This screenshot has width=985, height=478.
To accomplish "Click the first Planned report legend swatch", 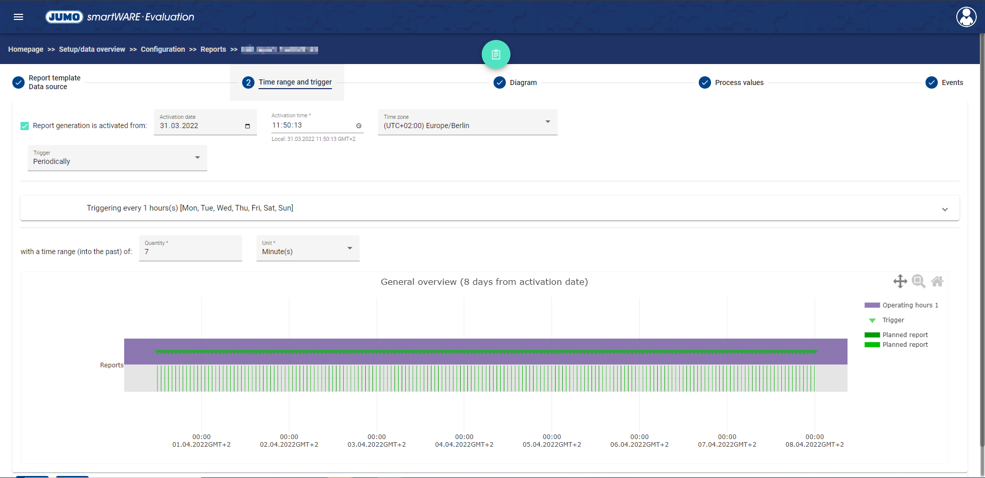I will tap(872, 335).
